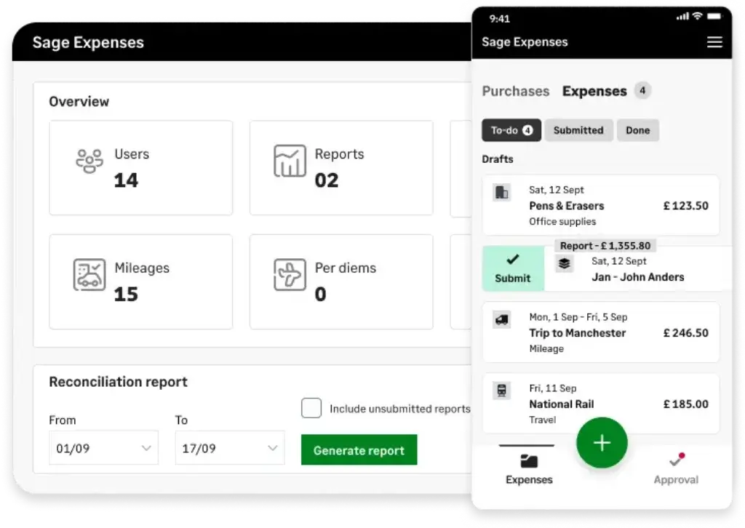This screenshot has height=528, width=745.
Task: Click the £ 123.50 amount
Action: point(685,206)
